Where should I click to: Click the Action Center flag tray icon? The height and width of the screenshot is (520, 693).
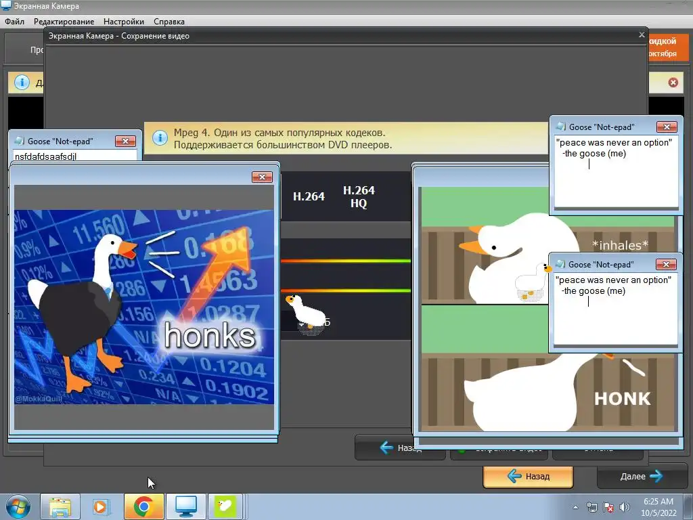pos(608,507)
